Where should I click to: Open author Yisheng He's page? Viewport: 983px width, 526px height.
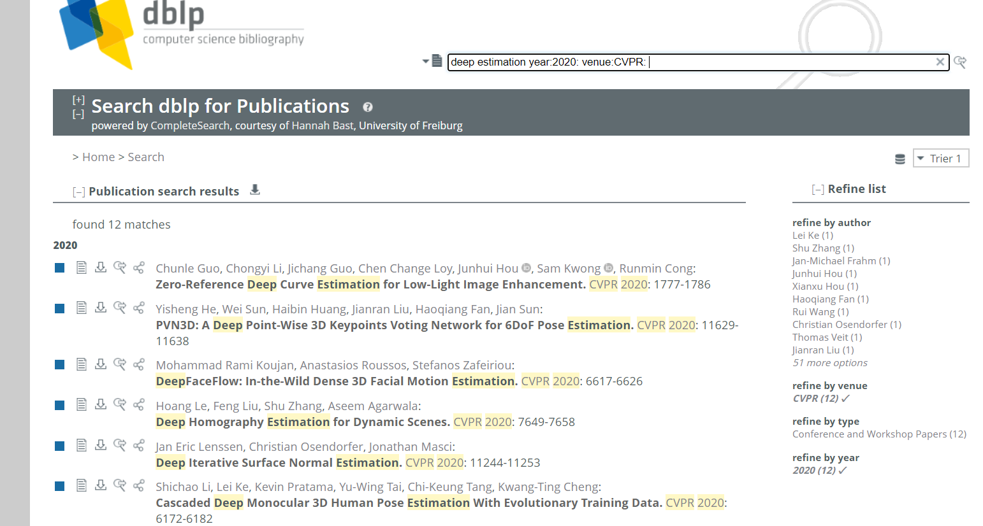(x=186, y=309)
